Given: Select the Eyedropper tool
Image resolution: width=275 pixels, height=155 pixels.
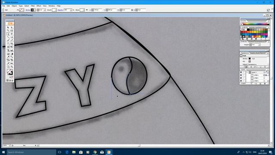Looking at the screenshot, I should pos(8,57).
